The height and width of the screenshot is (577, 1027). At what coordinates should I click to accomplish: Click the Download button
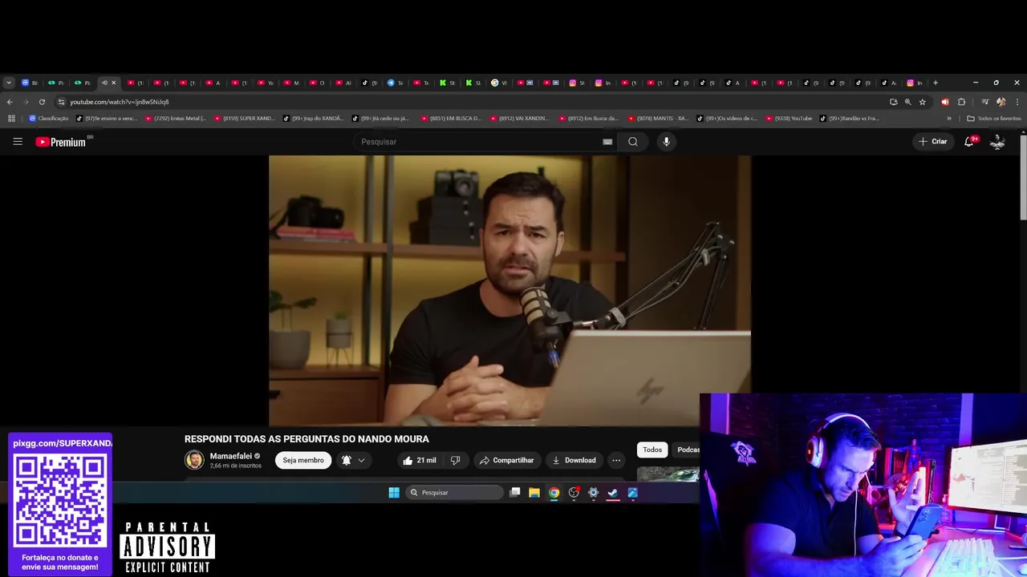574,460
